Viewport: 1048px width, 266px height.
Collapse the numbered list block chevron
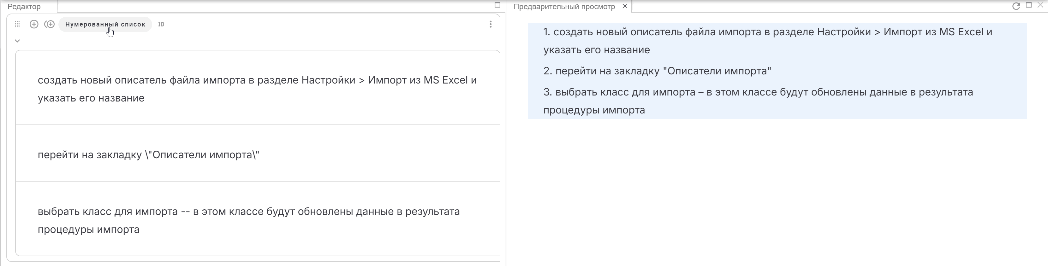(x=17, y=41)
